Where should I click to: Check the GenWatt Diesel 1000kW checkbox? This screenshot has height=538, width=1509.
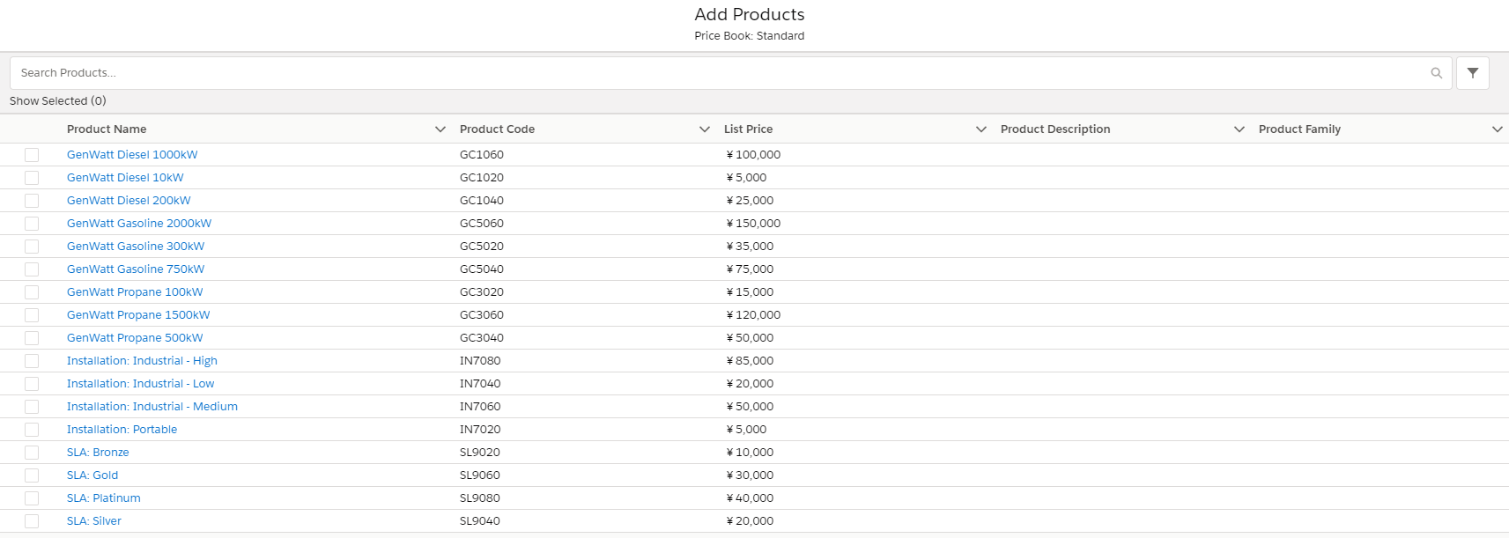click(32, 155)
